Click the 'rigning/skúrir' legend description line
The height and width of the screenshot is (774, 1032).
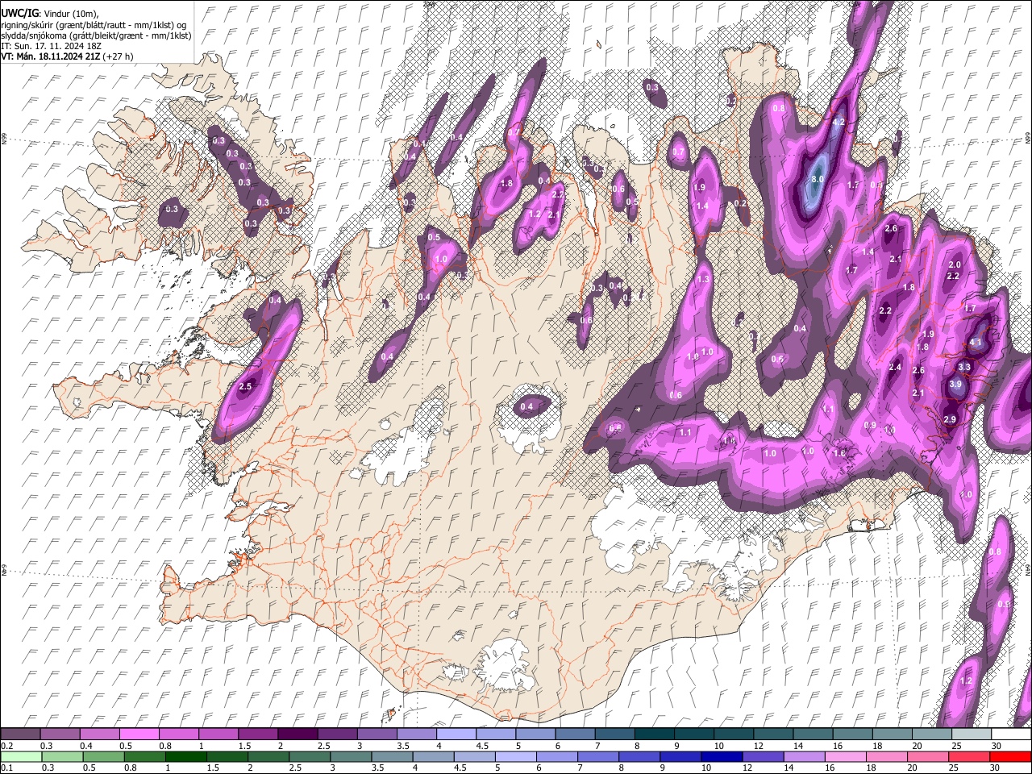click(94, 25)
